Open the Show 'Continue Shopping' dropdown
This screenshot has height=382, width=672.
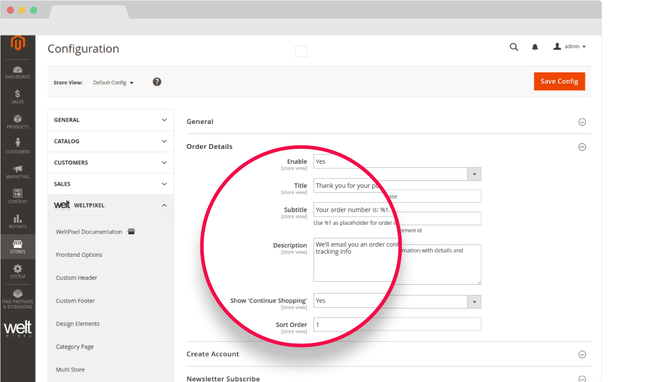coord(397,301)
